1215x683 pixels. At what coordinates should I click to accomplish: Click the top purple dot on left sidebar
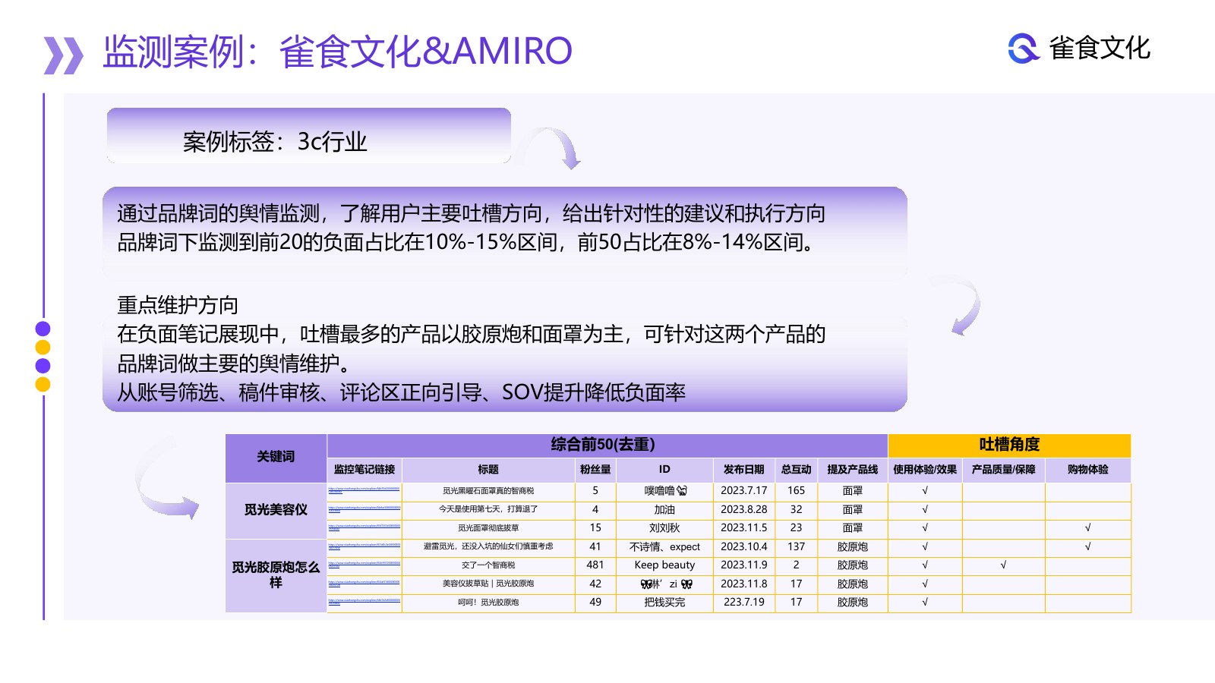point(43,329)
